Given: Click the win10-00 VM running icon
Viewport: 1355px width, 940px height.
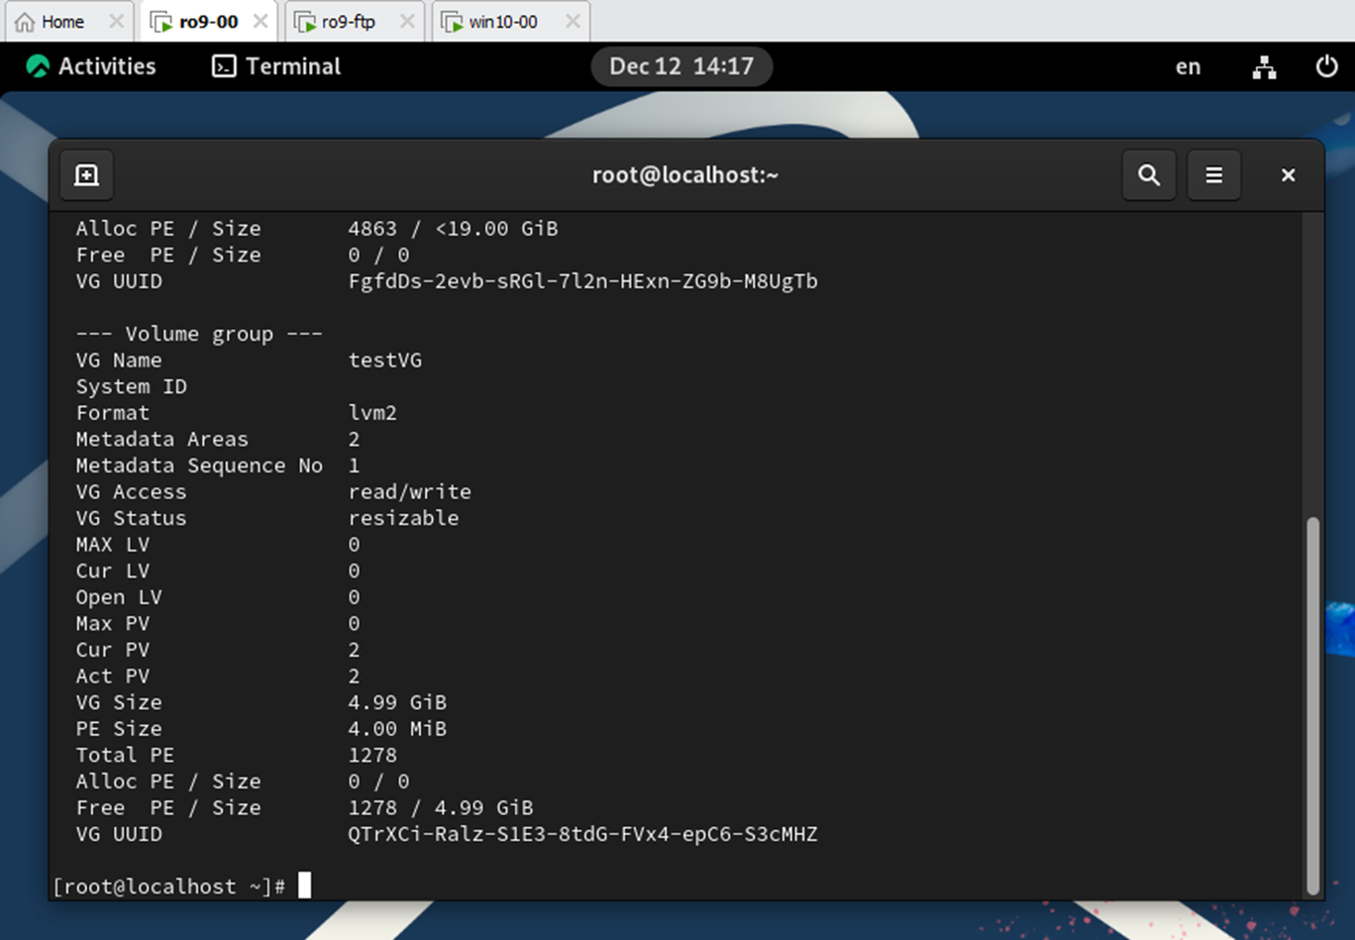Looking at the screenshot, I should pyautogui.click(x=452, y=22).
